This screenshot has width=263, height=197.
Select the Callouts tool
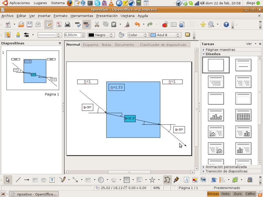pos(139,180)
